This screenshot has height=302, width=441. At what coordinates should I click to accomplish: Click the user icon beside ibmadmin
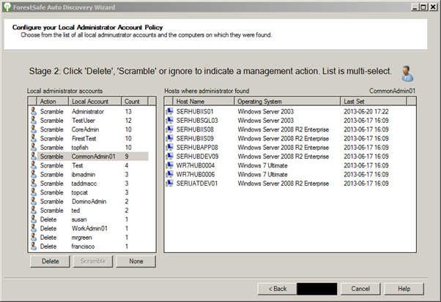click(34, 174)
